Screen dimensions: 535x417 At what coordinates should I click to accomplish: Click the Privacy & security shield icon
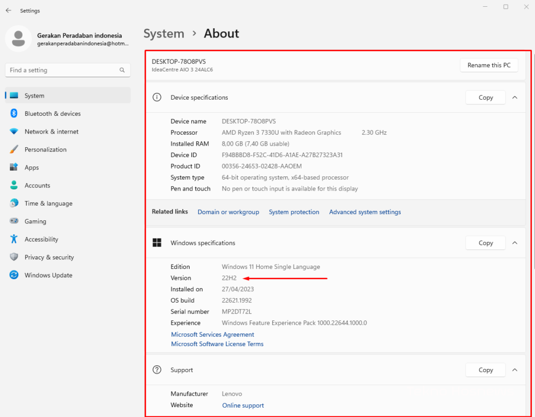click(14, 257)
